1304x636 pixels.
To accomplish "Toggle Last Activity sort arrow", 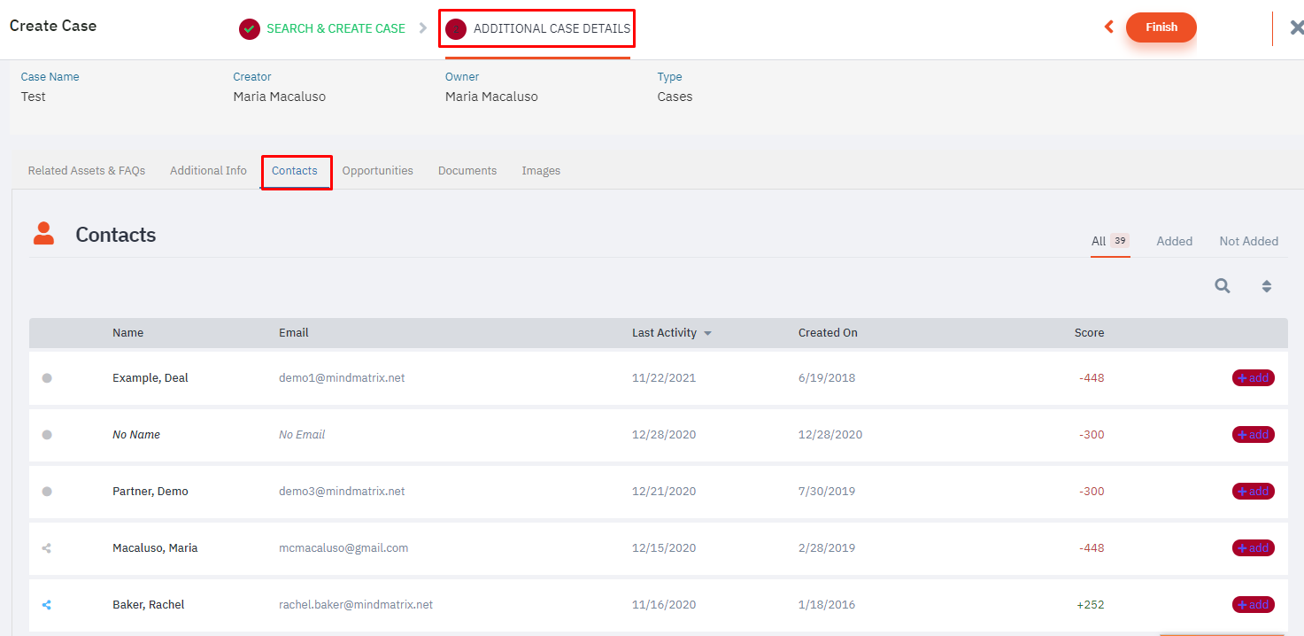I will click(707, 334).
